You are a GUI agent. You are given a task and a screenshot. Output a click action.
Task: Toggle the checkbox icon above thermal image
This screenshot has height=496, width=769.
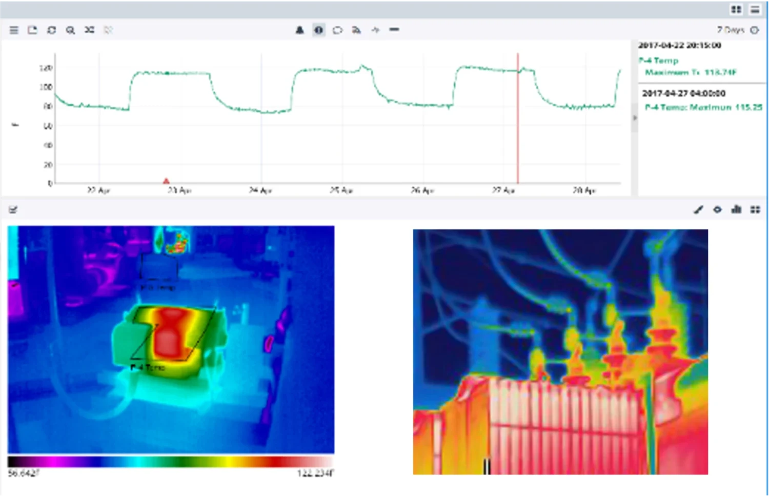13,210
